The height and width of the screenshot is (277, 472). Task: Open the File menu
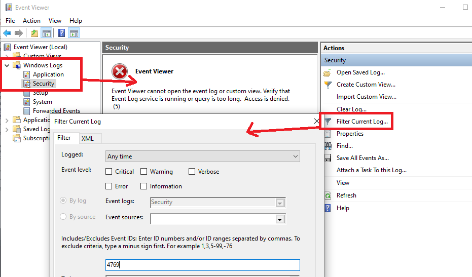pyautogui.click(x=10, y=20)
